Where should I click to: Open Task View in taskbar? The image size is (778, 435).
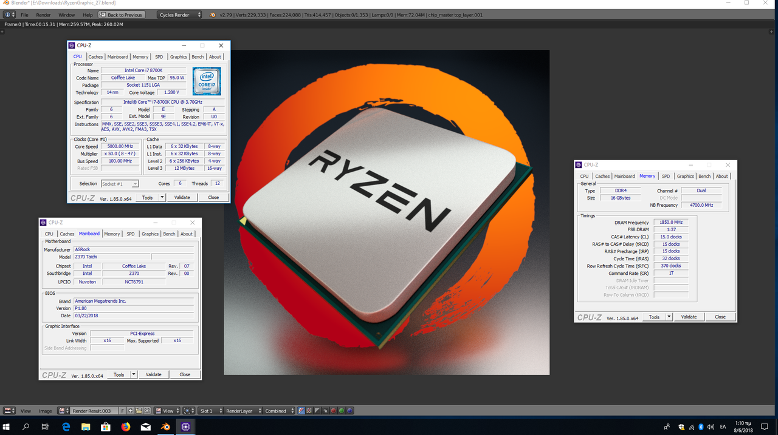pyautogui.click(x=45, y=427)
